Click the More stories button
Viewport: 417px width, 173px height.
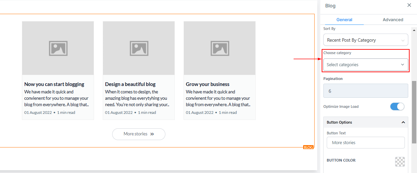click(x=138, y=134)
